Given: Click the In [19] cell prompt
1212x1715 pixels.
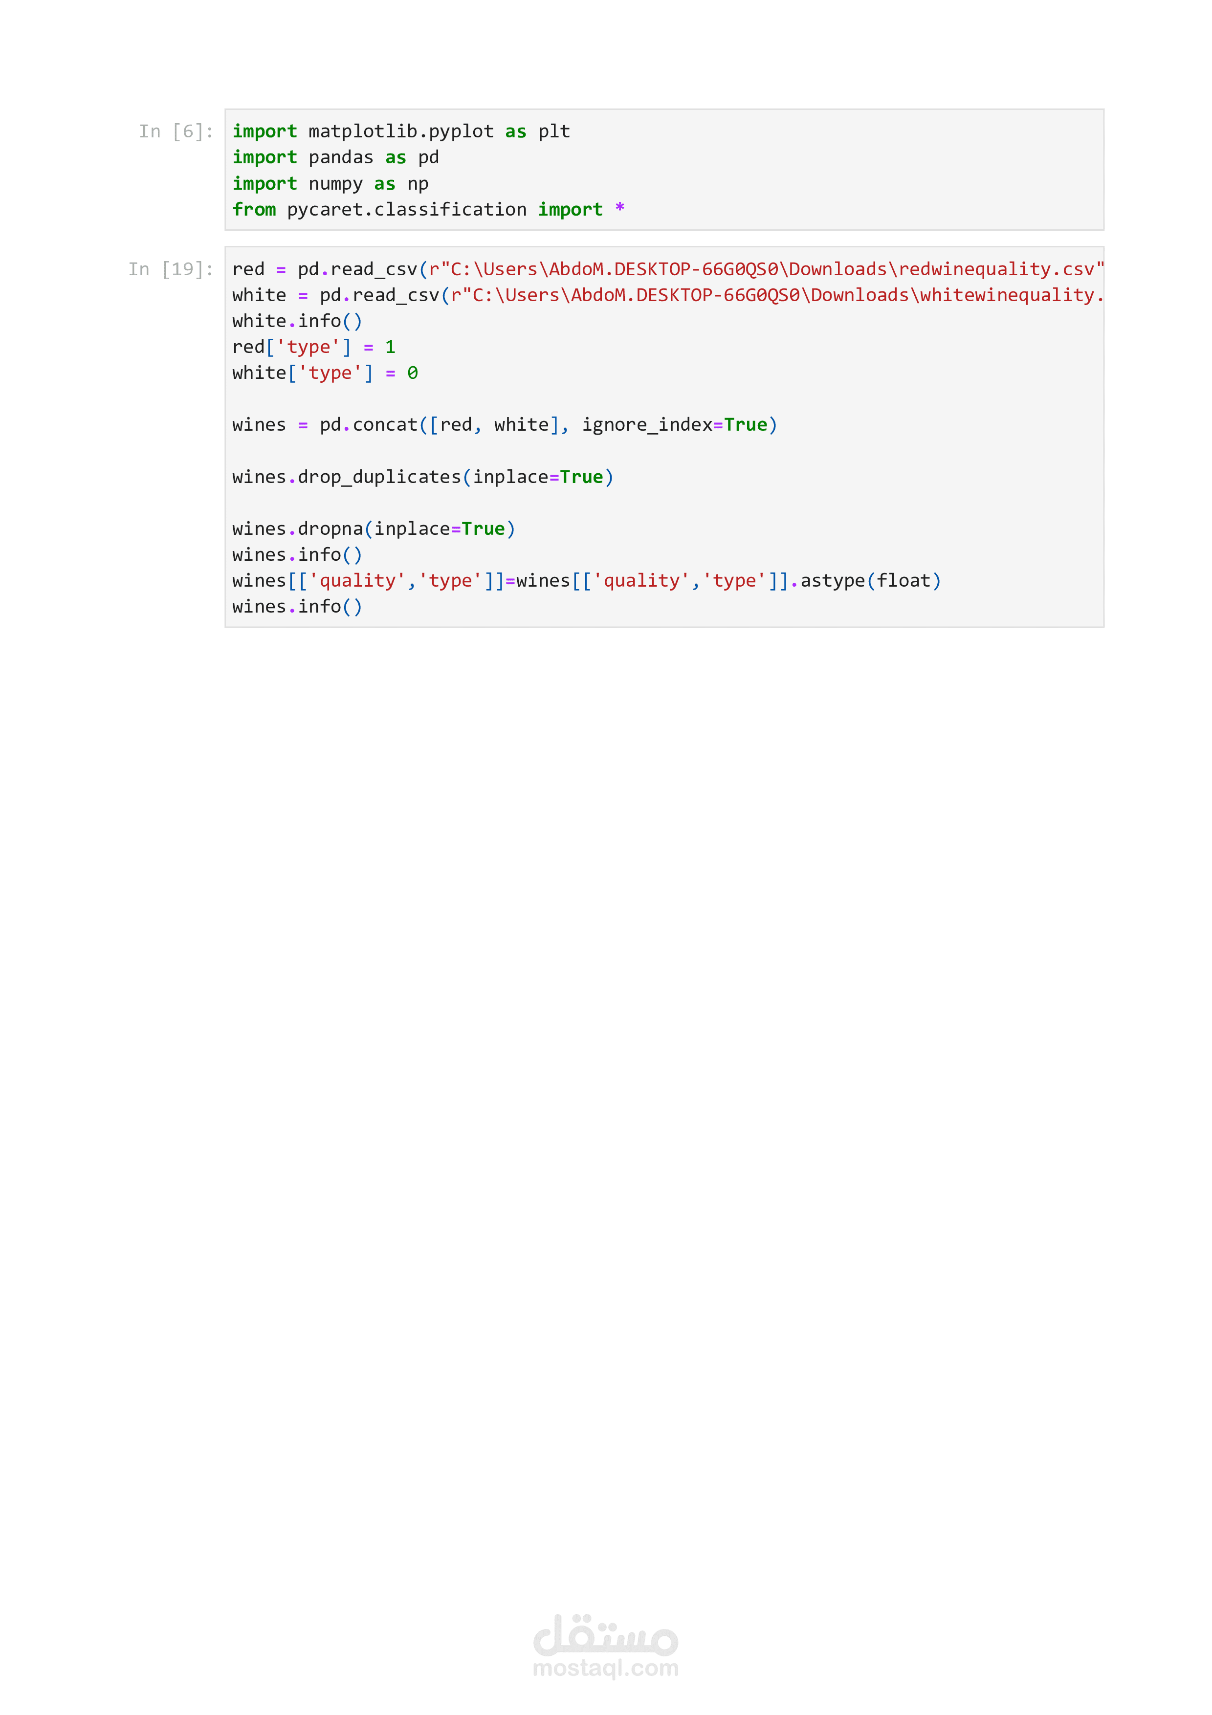Looking at the screenshot, I should pyautogui.click(x=171, y=269).
